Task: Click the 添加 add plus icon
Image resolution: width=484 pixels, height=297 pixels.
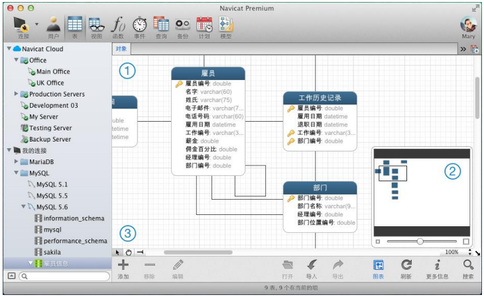Action: point(123,265)
